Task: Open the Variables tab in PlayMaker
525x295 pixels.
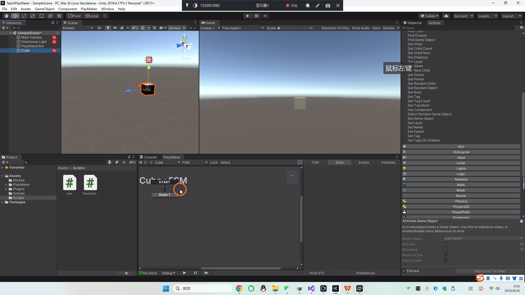Action: (388, 162)
